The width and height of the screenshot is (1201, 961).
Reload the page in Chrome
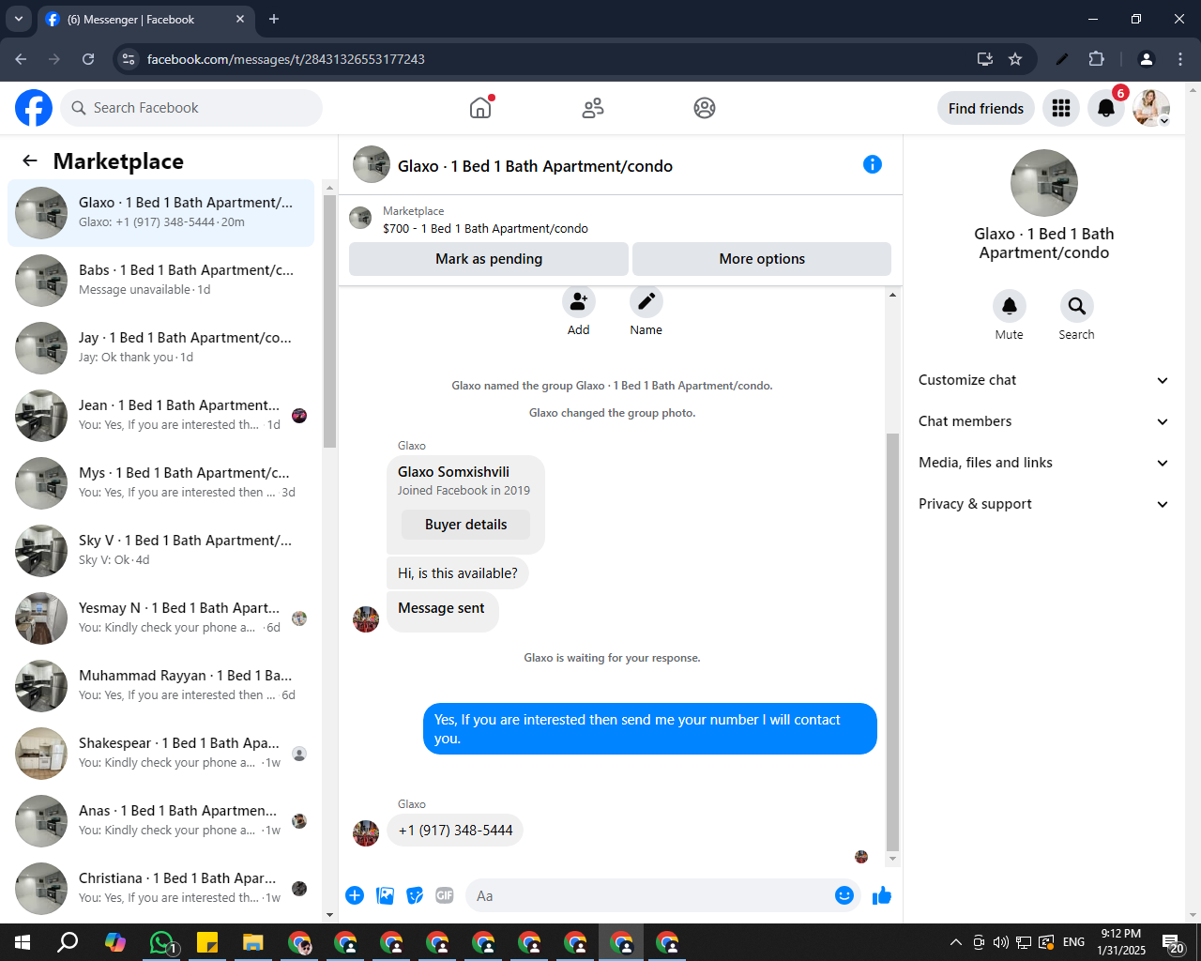coord(88,59)
